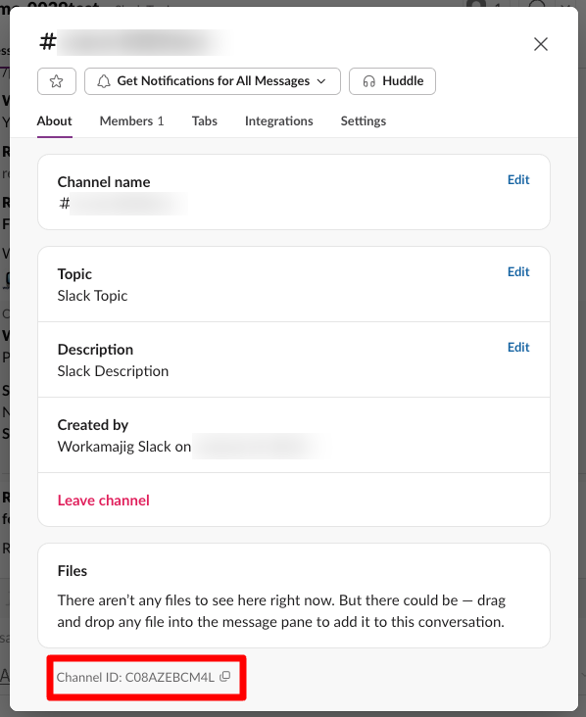
Task: Expand the notifications dropdown chevron
Action: [321, 81]
